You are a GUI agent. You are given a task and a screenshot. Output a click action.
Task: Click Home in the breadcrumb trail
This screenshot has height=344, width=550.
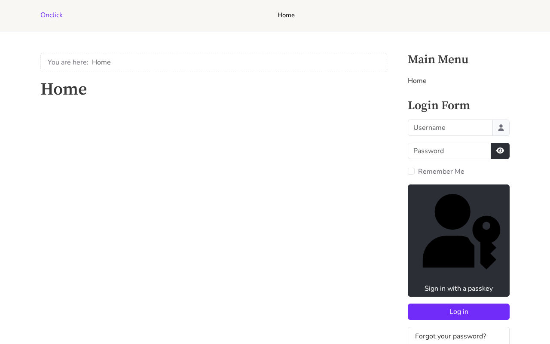point(101,62)
